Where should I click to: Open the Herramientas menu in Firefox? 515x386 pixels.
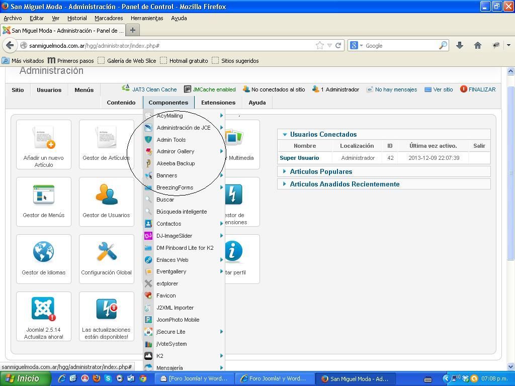click(147, 18)
